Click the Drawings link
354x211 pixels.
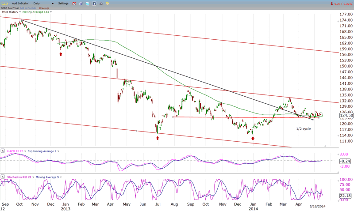(x=44, y=8)
